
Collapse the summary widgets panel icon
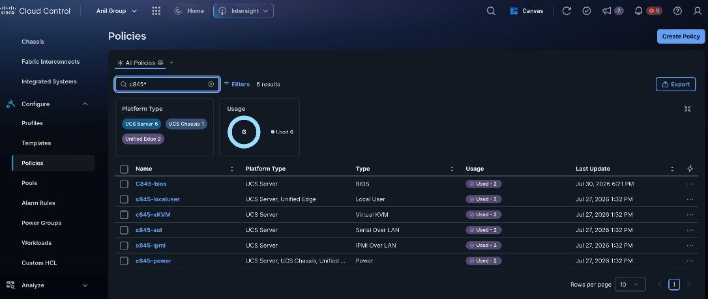pos(687,109)
